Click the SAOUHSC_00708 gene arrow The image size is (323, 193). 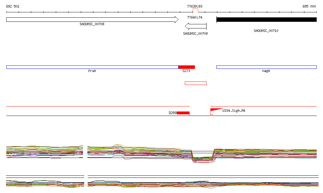(92, 20)
